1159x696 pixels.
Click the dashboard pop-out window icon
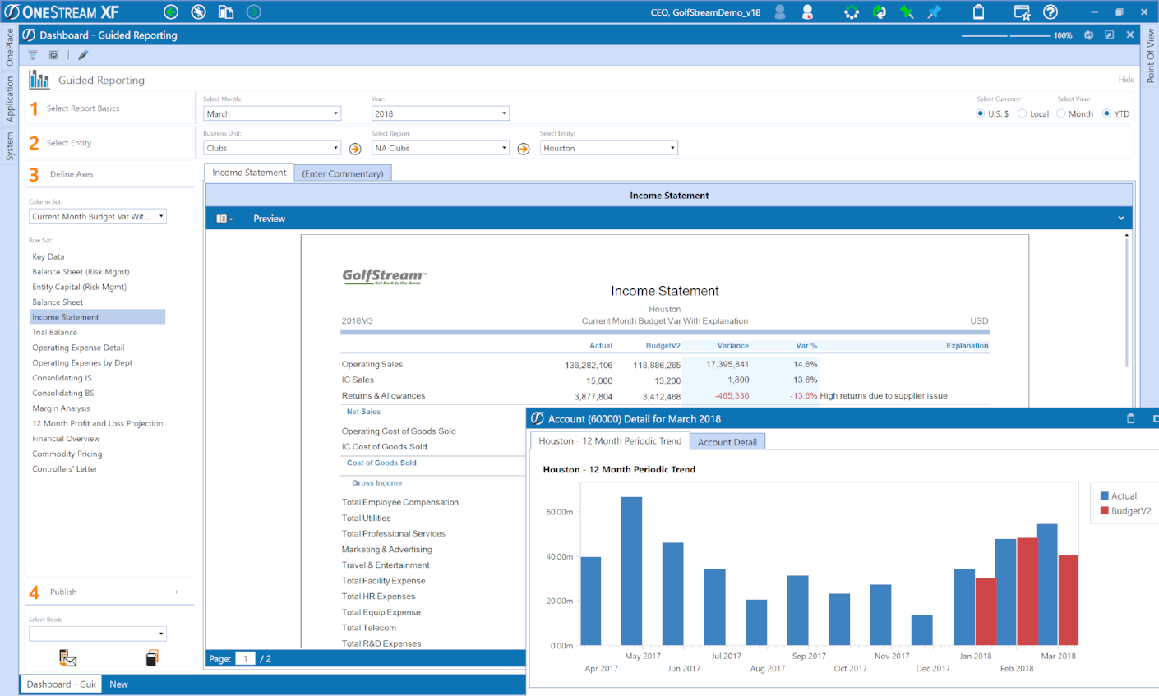click(1110, 35)
